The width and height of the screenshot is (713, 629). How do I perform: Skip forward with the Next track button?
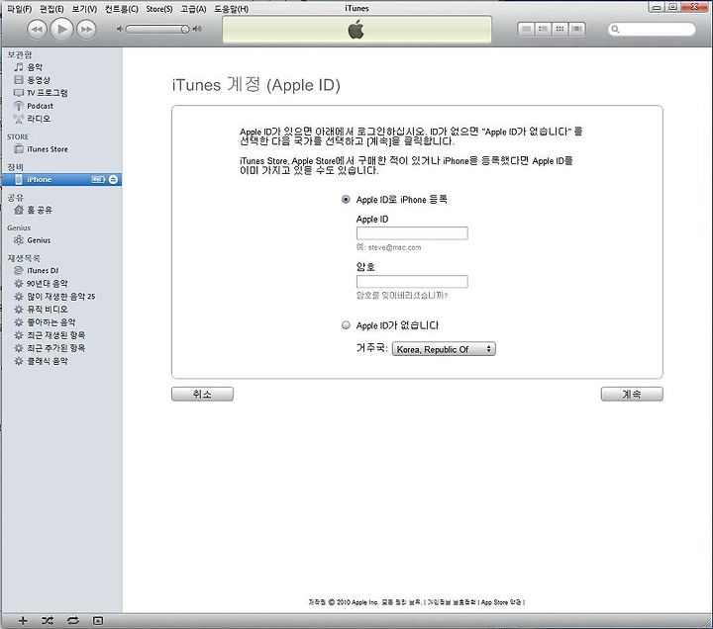coord(86,30)
